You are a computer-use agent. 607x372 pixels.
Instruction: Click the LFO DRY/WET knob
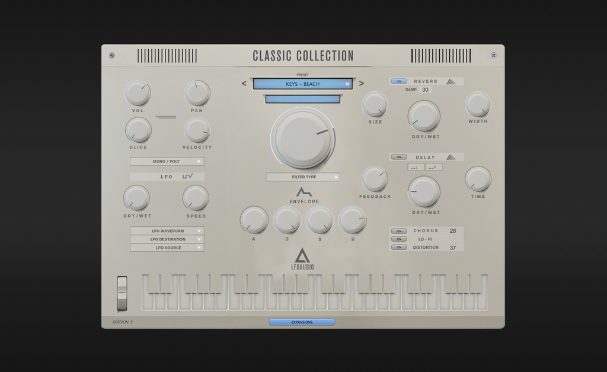click(137, 198)
